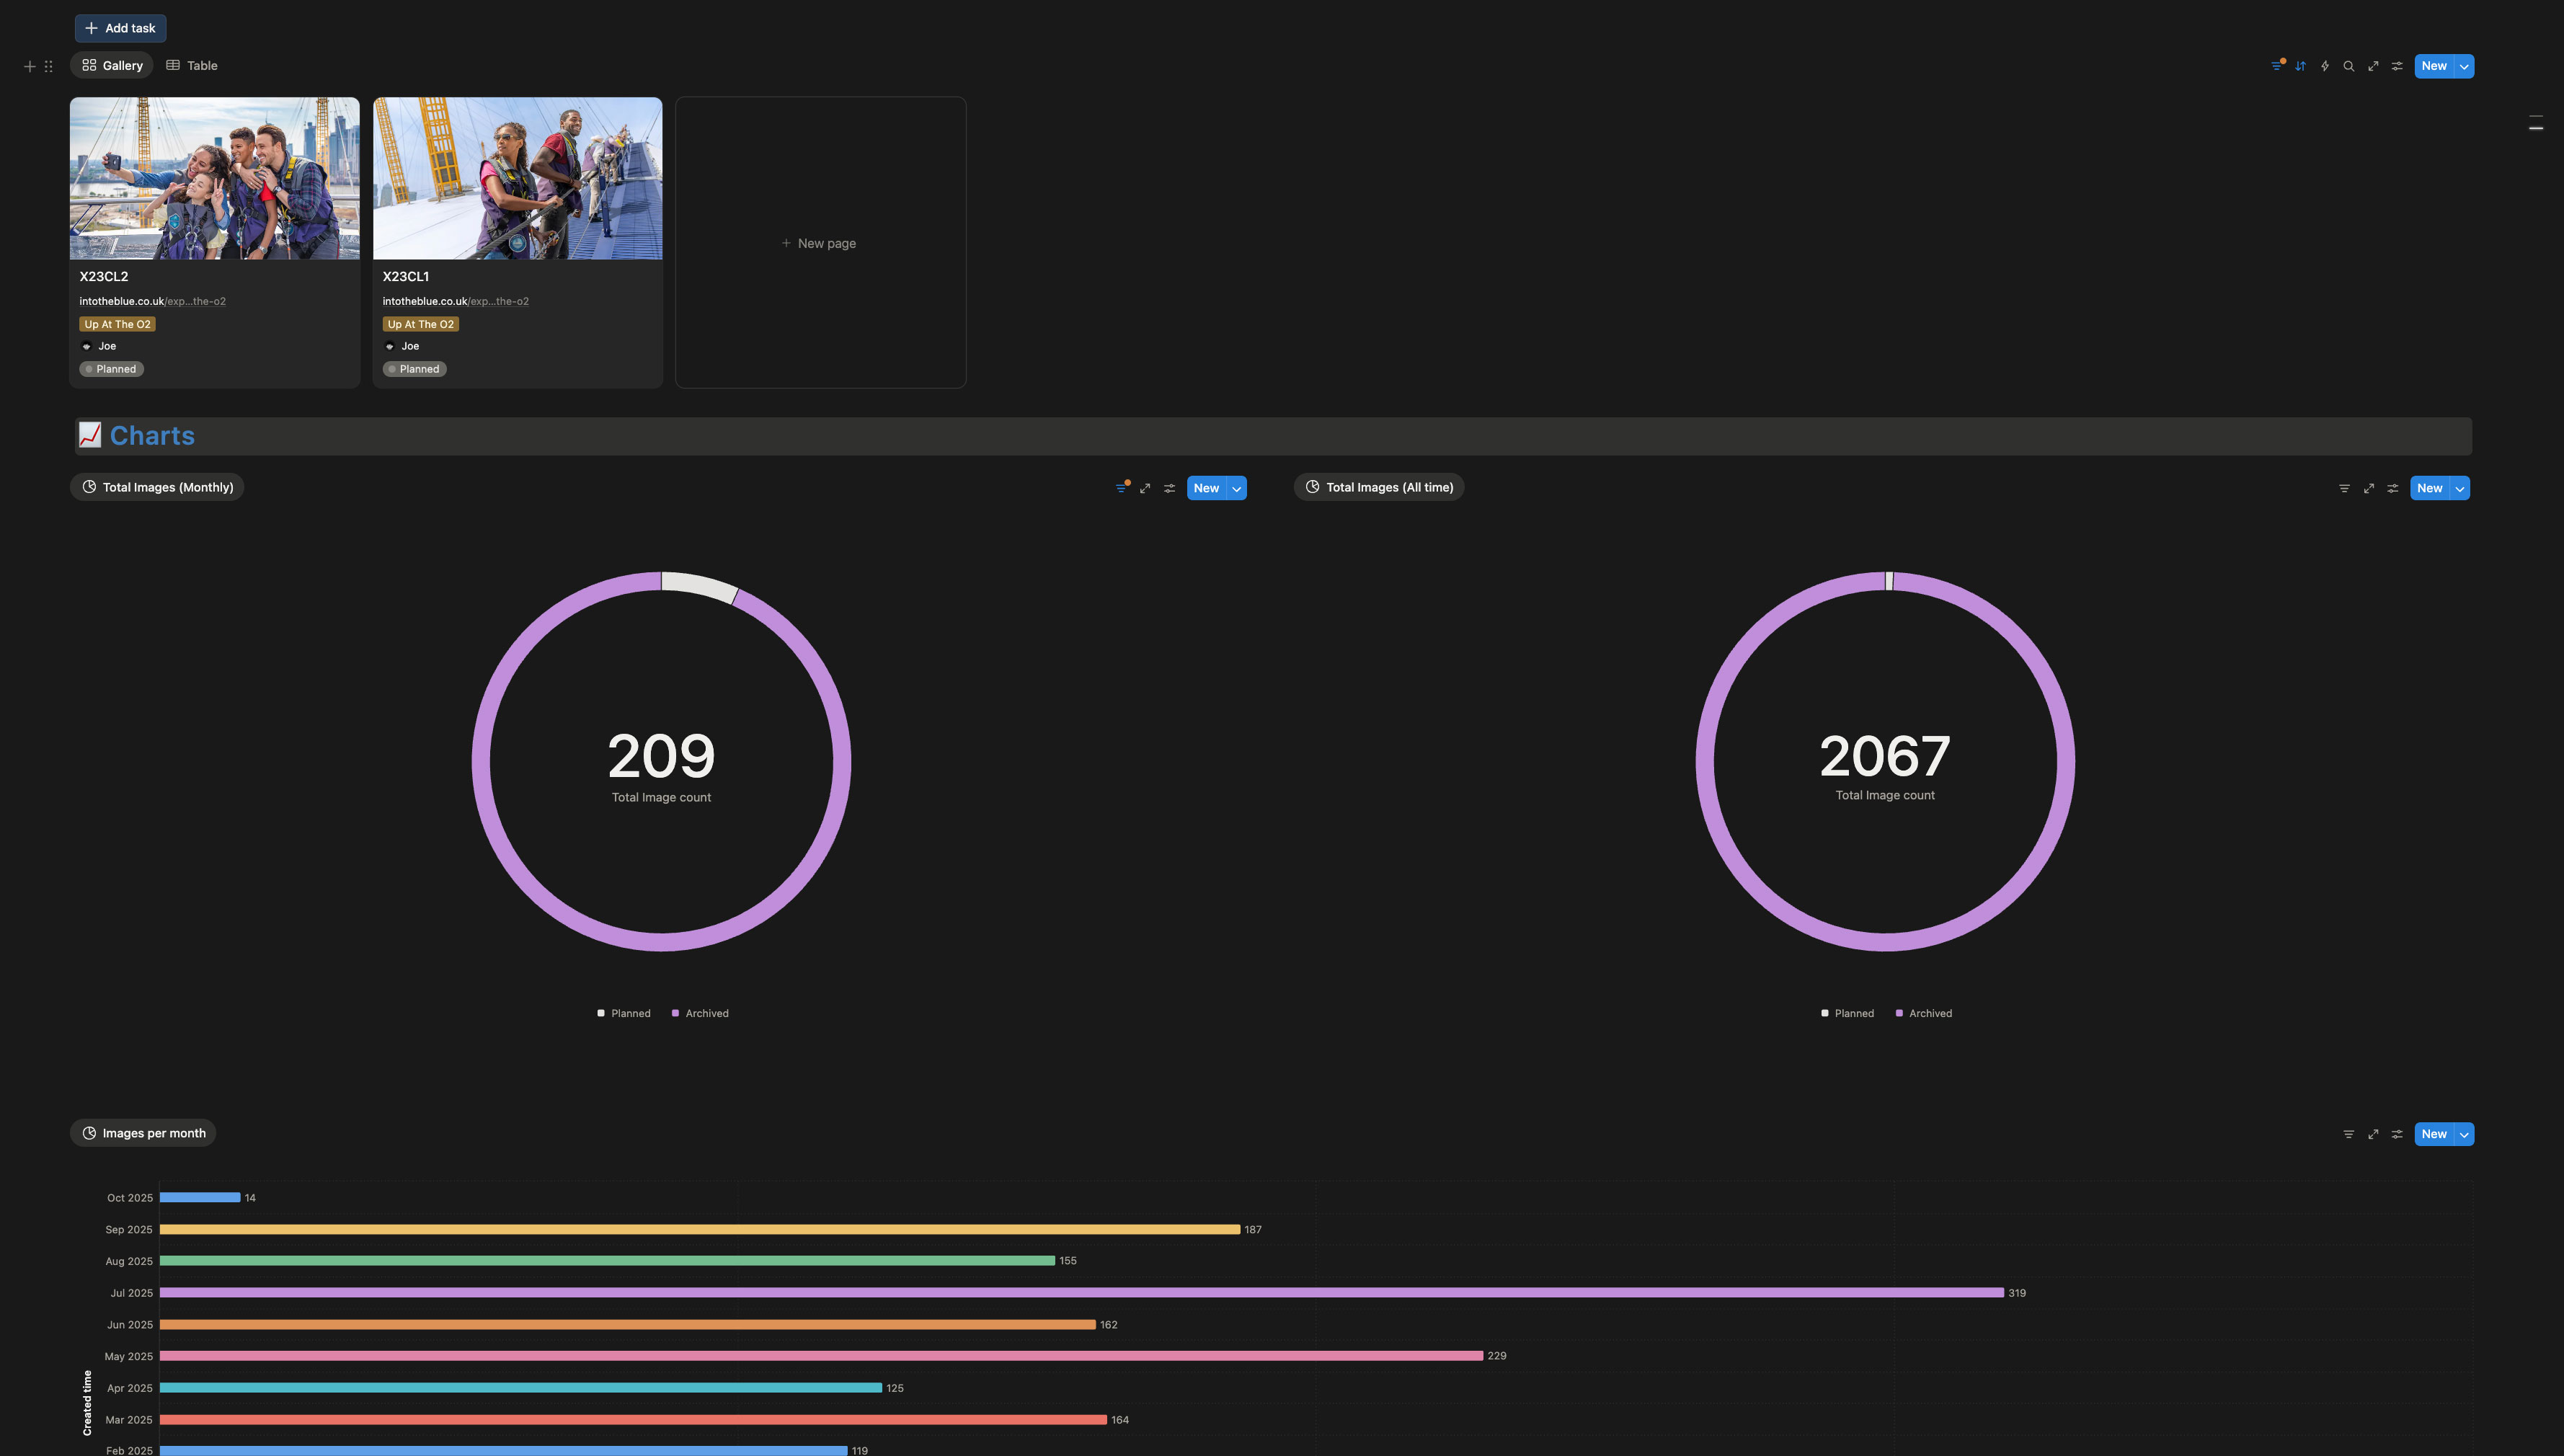Toggle the Archived series in the All time legend
The image size is (2564, 1456).
[x=1924, y=1013]
